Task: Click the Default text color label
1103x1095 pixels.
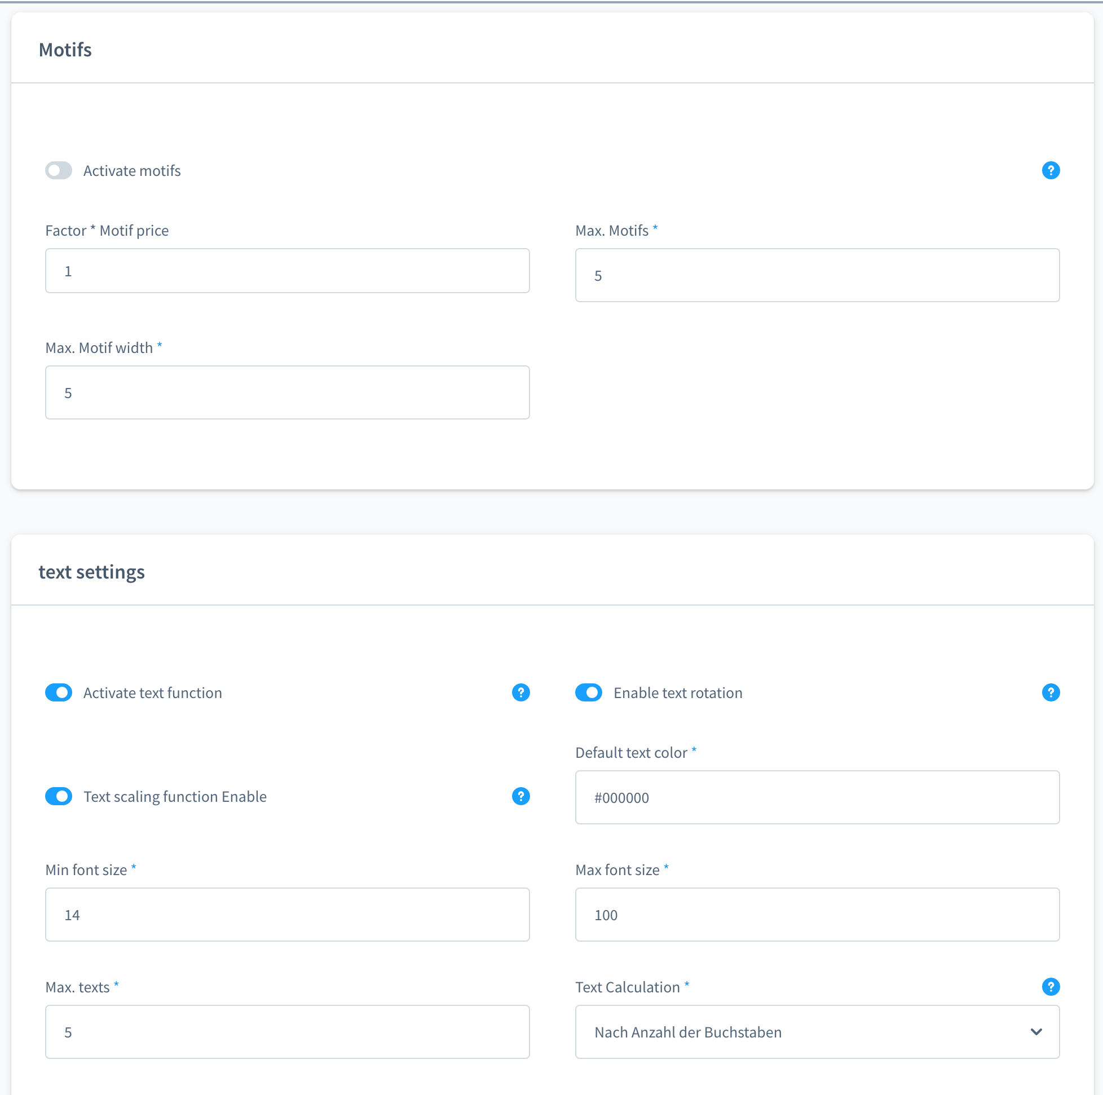Action: tap(631, 752)
